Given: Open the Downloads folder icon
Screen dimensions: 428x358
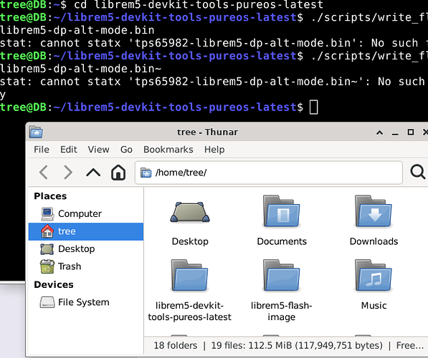Looking at the screenshot, I should 374,211.
